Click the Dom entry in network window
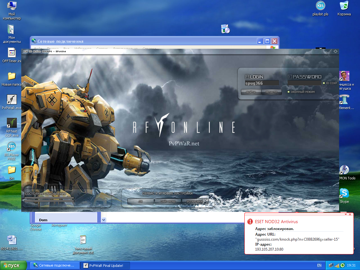Viewport: 360px width, 270px height. pyautogui.click(x=43, y=220)
